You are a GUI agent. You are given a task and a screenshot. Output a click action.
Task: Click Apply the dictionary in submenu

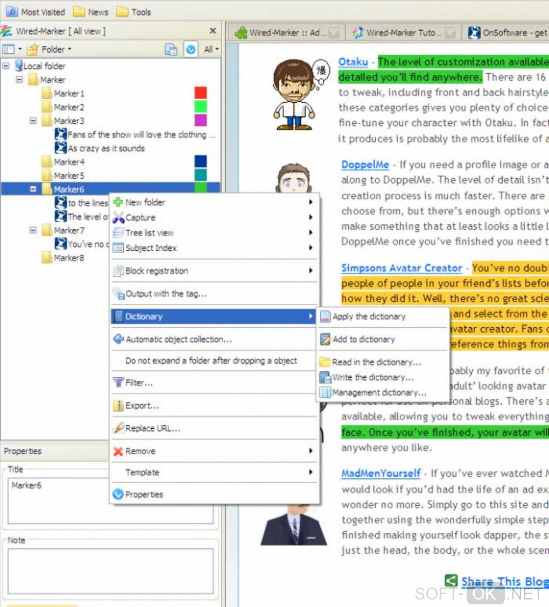coord(383,316)
